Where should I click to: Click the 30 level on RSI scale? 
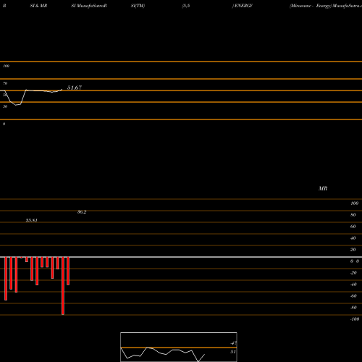click(x=5, y=106)
